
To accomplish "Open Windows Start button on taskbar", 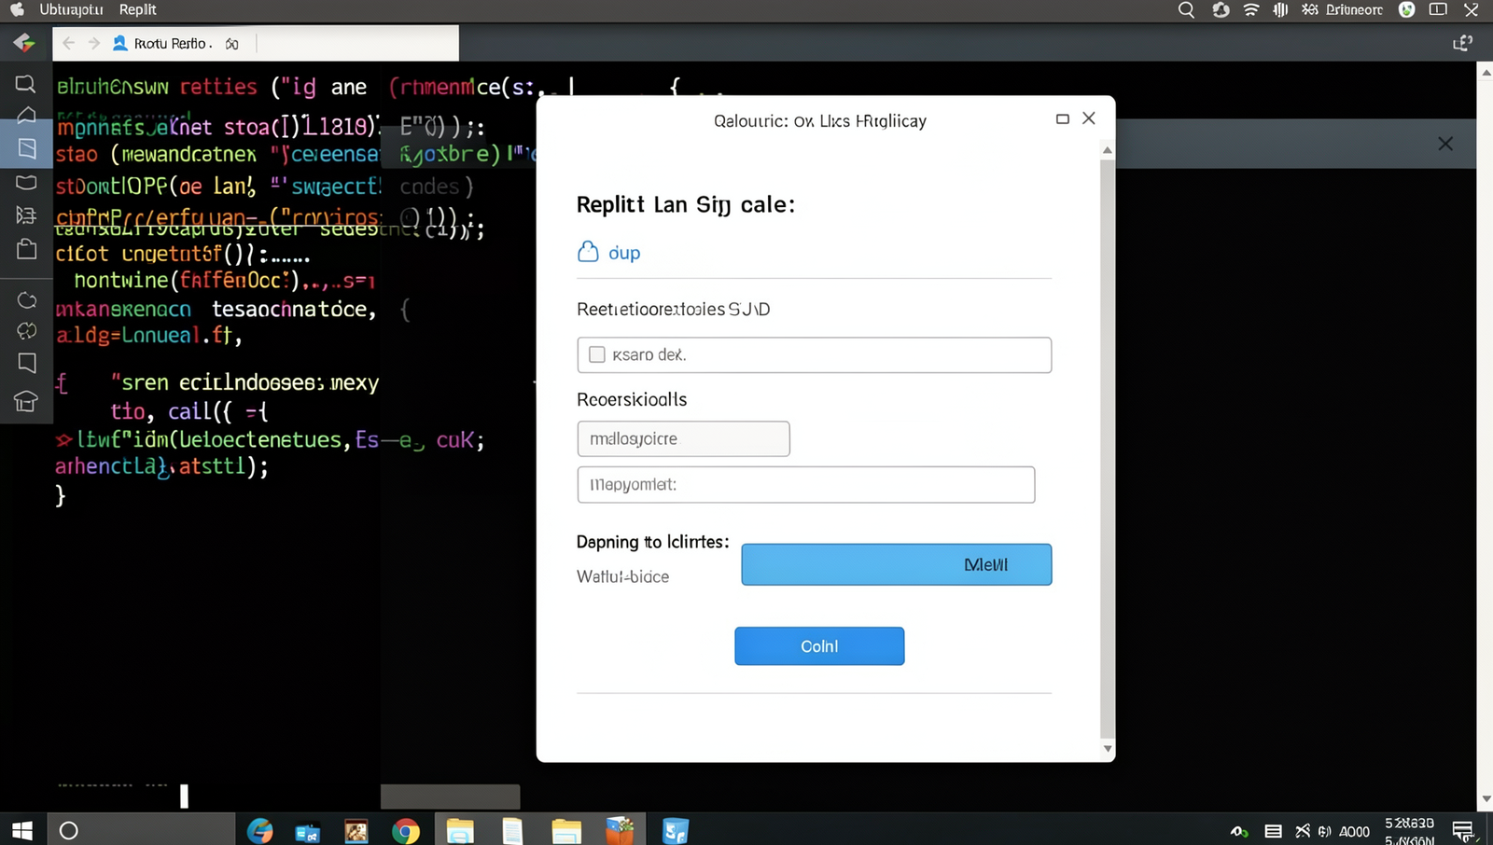I will pyautogui.click(x=21, y=830).
